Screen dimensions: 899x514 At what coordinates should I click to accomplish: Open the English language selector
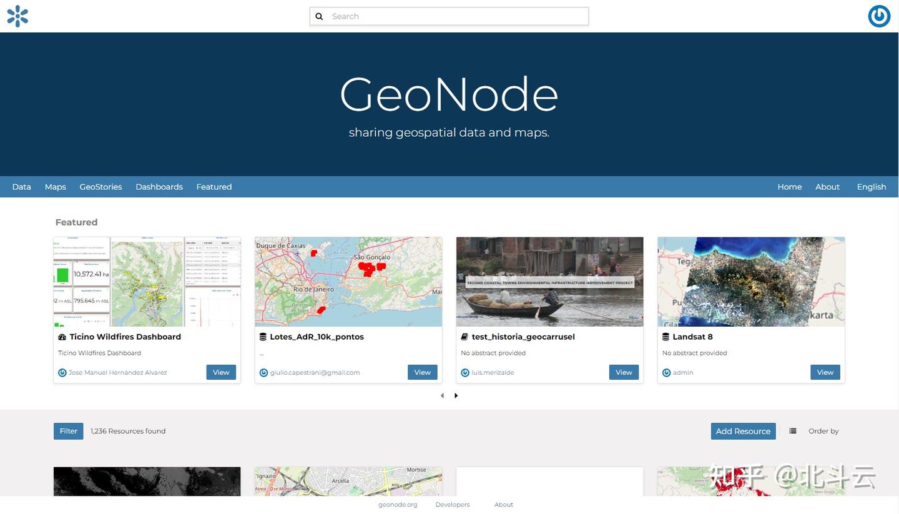tap(871, 187)
